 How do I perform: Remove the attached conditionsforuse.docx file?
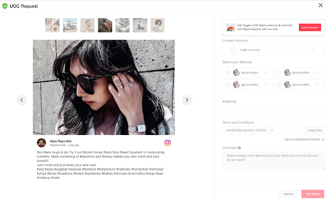pyautogui.click(x=271, y=130)
